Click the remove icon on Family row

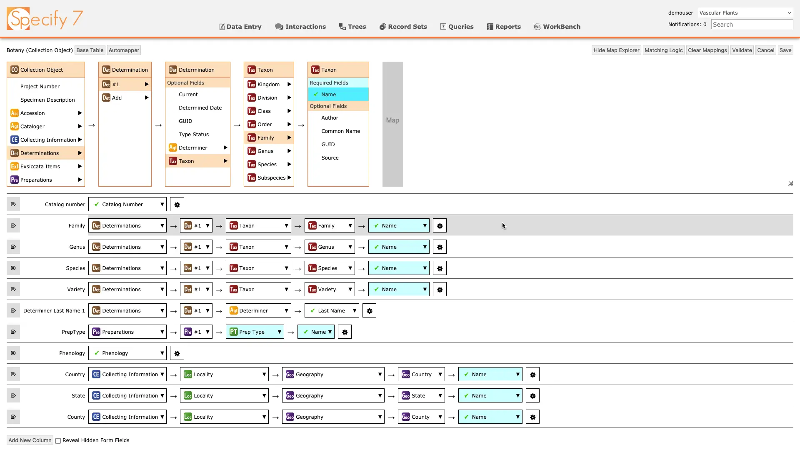(x=13, y=226)
